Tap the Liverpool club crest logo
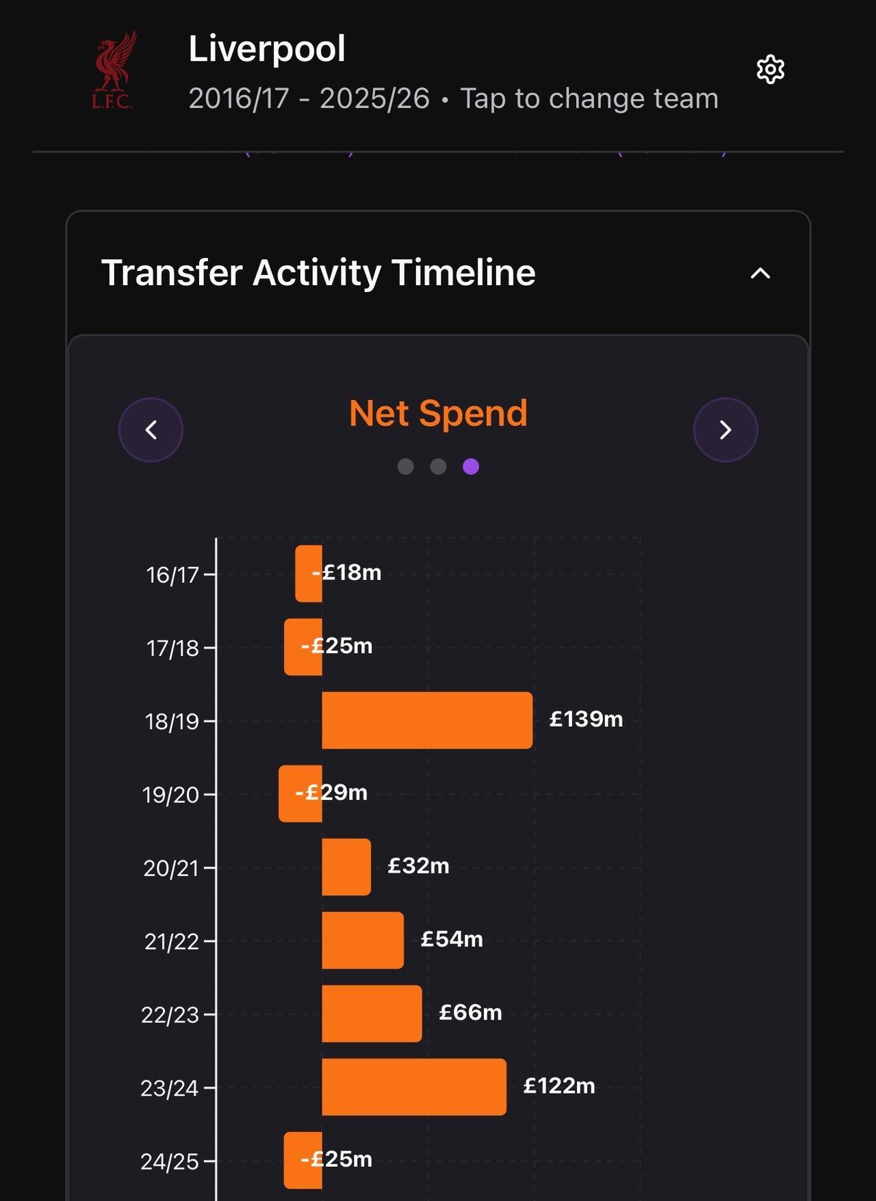The image size is (876, 1201). pos(113,70)
